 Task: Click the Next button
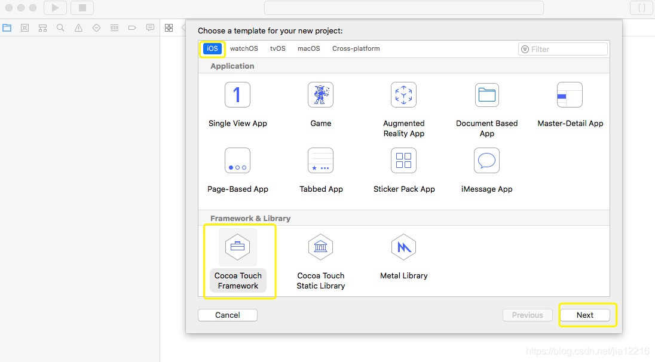tap(585, 315)
